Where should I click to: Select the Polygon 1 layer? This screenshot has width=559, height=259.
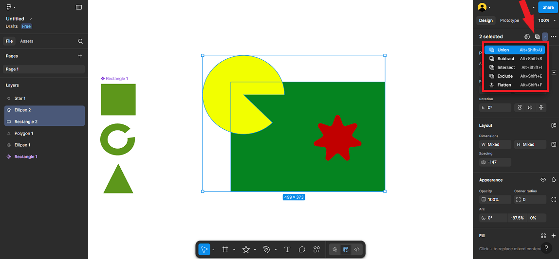[x=44, y=134]
